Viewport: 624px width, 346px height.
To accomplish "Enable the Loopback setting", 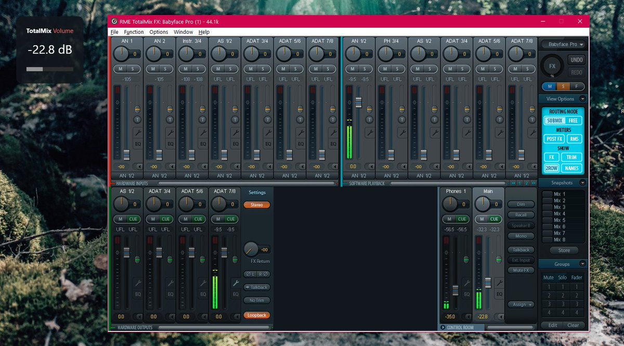I will 257,315.
